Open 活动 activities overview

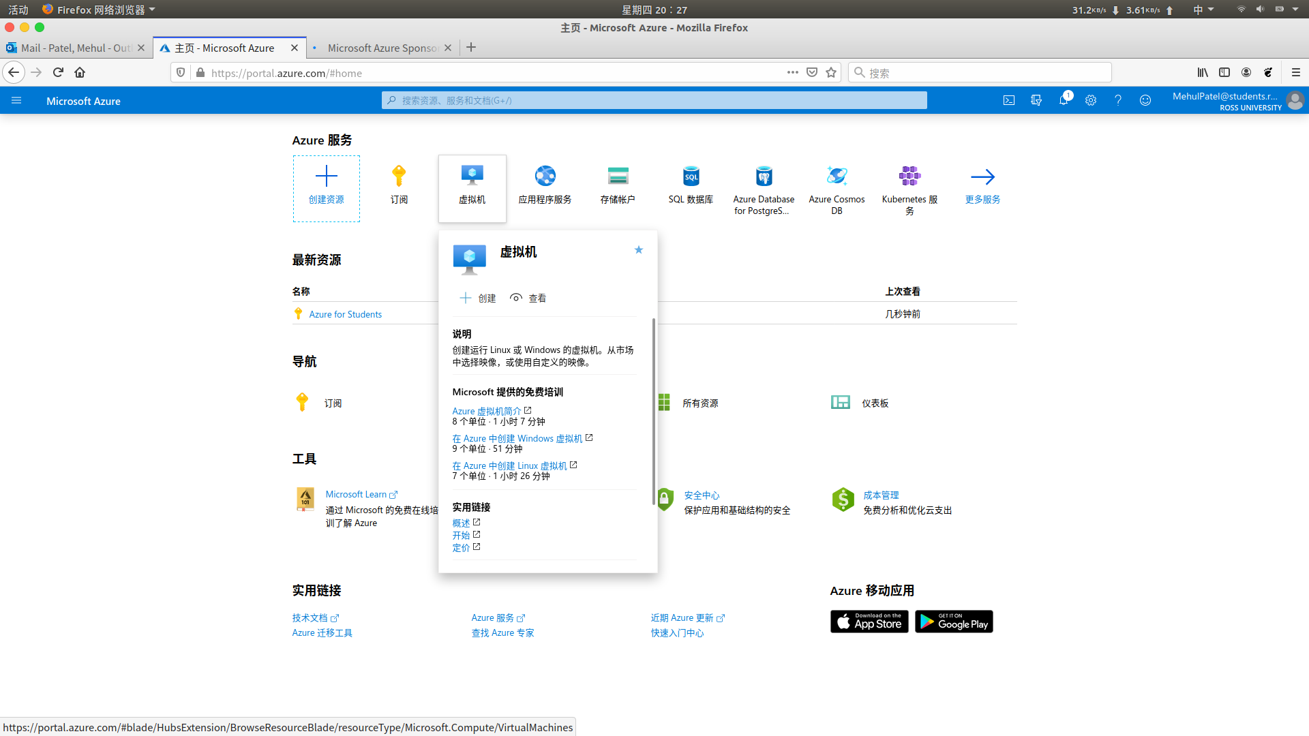(18, 10)
